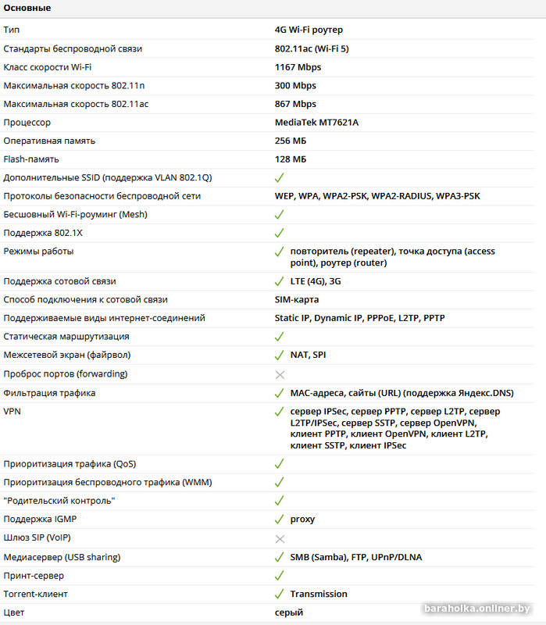Click the checkmark in the VPN row
Image resolution: width=546 pixels, height=625 pixels.
pyautogui.click(x=280, y=412)
